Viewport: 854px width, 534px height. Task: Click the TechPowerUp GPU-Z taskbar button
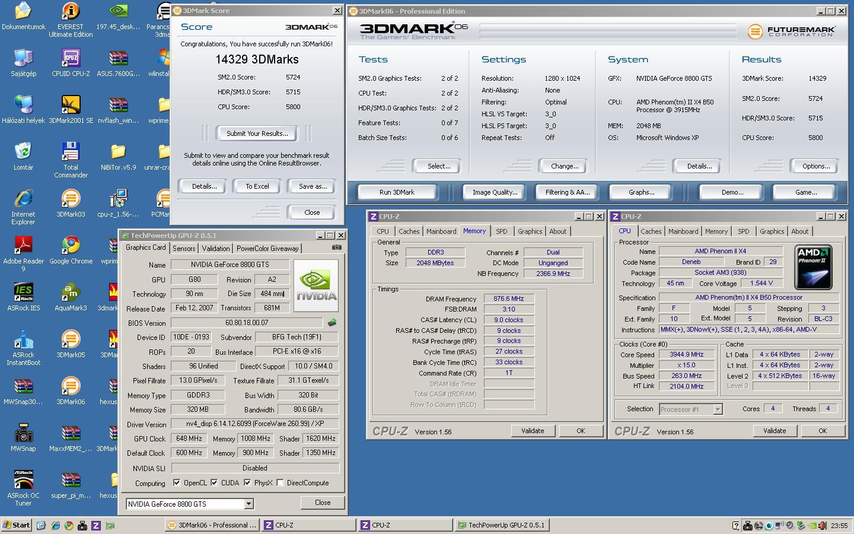click(501, 525)
